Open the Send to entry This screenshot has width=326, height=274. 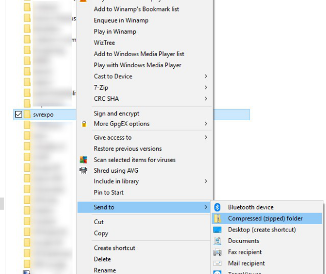point(144,207)
